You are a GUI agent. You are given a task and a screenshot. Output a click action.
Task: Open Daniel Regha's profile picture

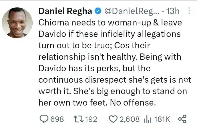pyautogui.click(x=17, y=23)
